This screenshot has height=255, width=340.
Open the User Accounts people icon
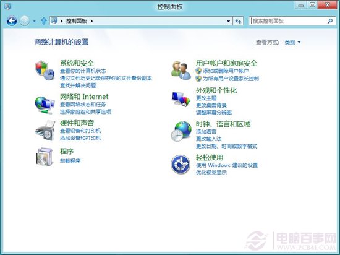[181, 71]
